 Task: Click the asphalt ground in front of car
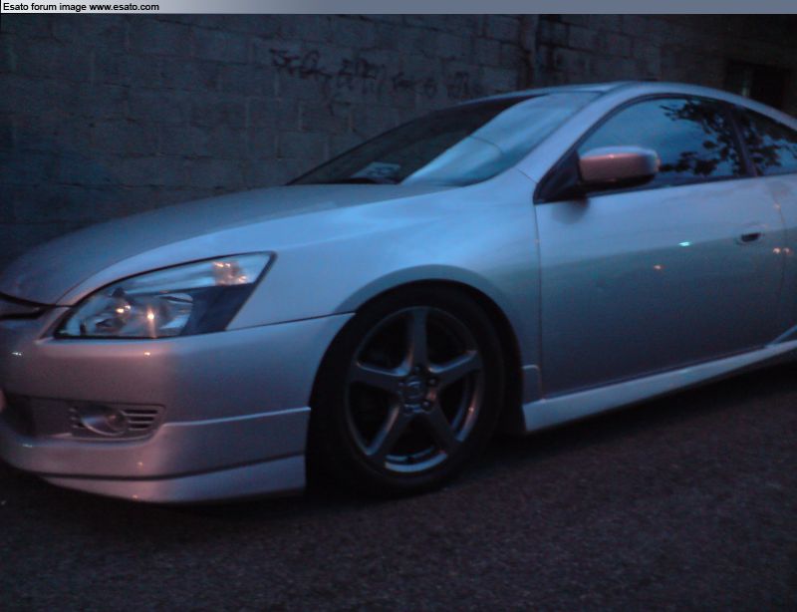[x=398, y=558]
